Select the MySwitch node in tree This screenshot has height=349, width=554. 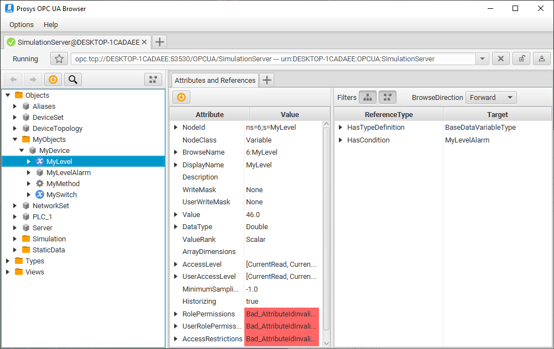[x=61, y=195]
